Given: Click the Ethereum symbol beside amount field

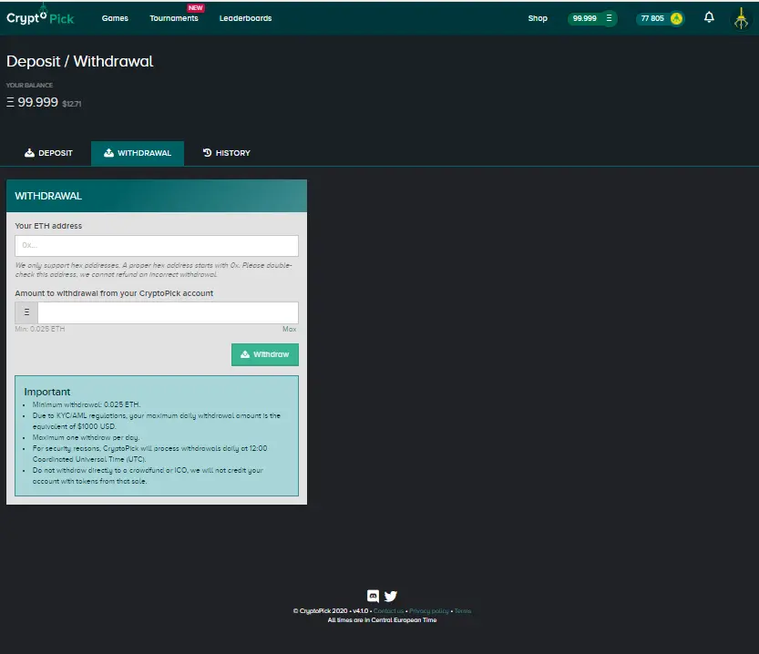Looking at the screenshot, I should pos(26,312).
